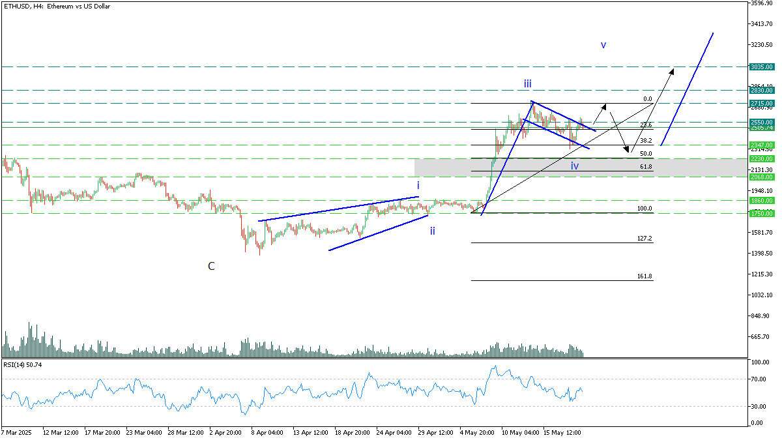
Task: Select the Fibonacci 0.0 level label
Action: (647, 99)
